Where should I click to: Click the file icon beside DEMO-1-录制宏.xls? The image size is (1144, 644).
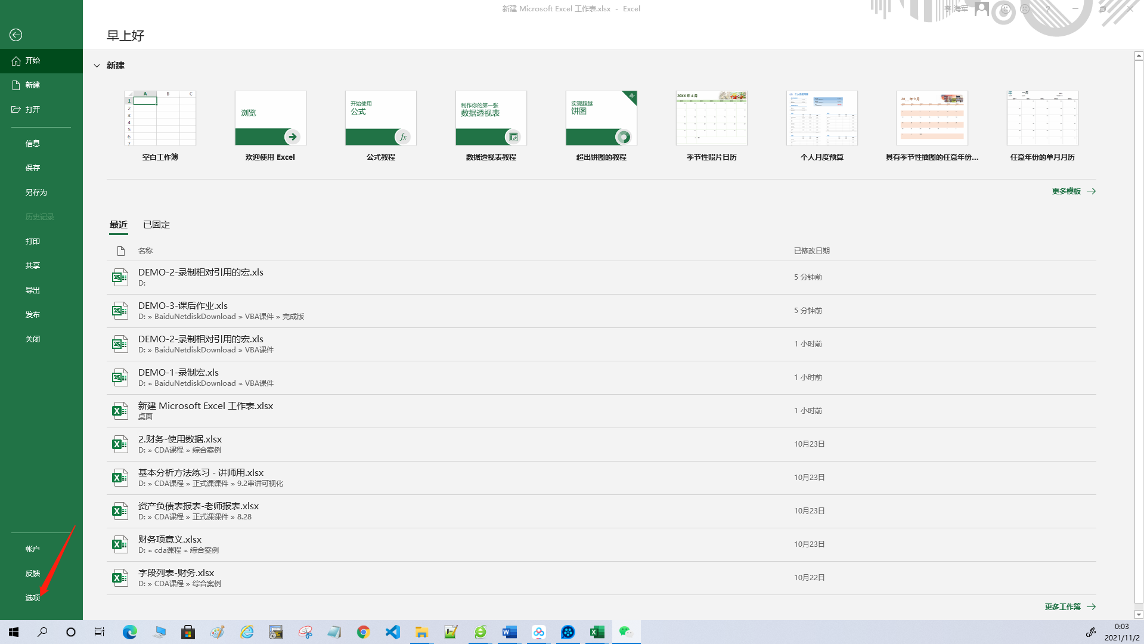click(x=120, y=378)
